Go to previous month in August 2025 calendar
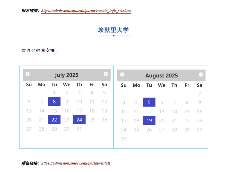The width and height of the screenshot is (231, 173). point(122,75)
